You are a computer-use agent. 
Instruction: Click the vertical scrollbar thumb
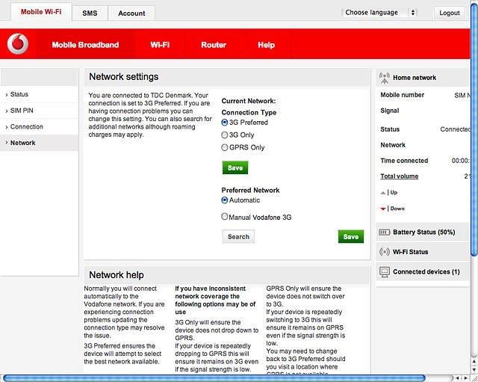(x=474, y=129)
